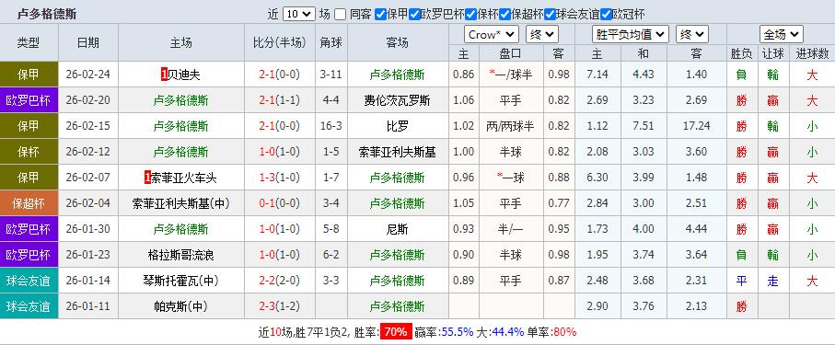The image size is (835, 345).
Task: Click corner count 3-11 in 贝迪夫 row
Action: point(331,75)
